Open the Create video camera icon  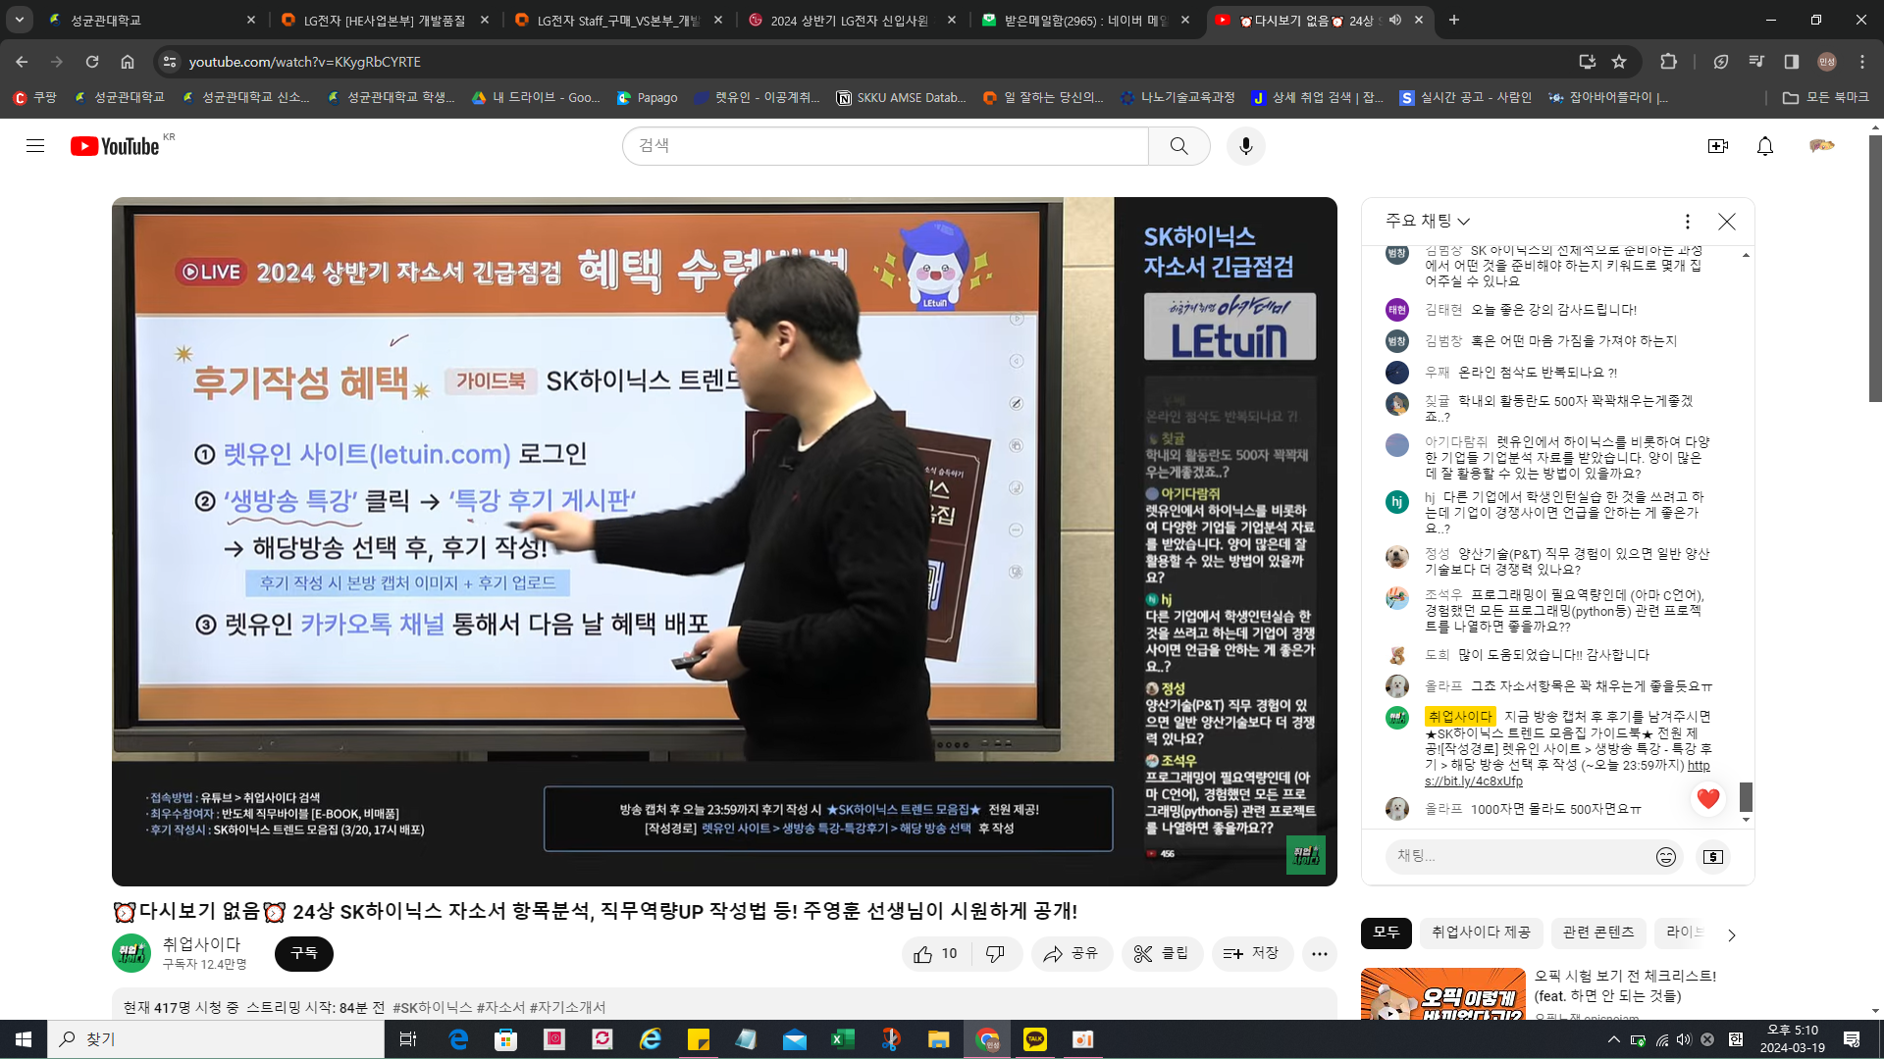coord(1717,146)
